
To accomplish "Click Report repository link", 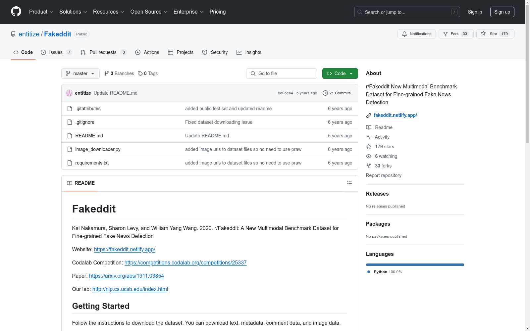I will [384, 175].
